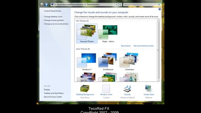Open Taskbar and Start Menu link
The width and height of the screenshot is (201, 113).
[x=54, y=93]
